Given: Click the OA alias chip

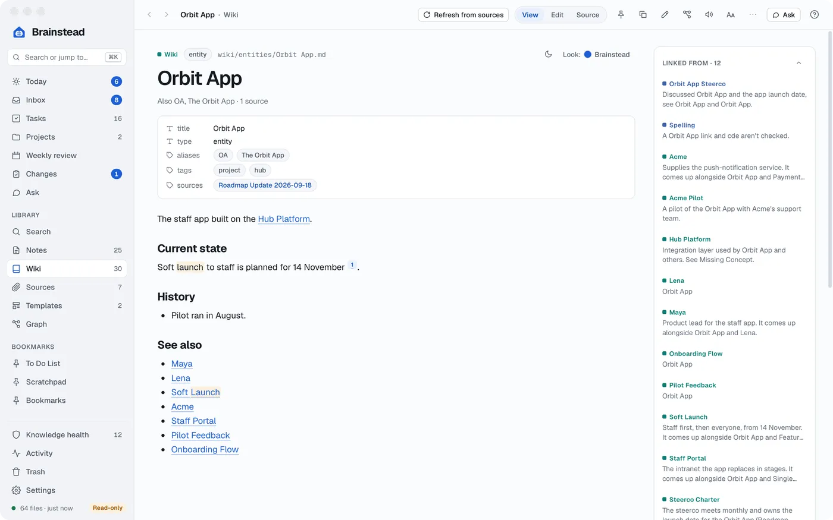Looking at the screenshot, I should click(223, 155).
